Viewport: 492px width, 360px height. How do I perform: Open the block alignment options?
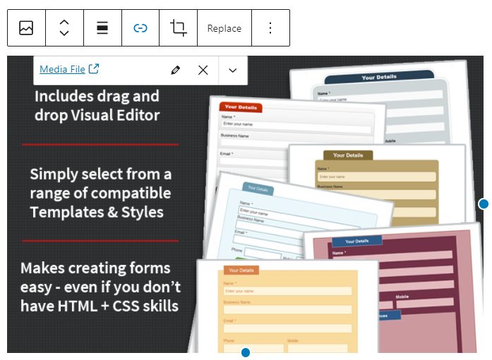(102, 28)
